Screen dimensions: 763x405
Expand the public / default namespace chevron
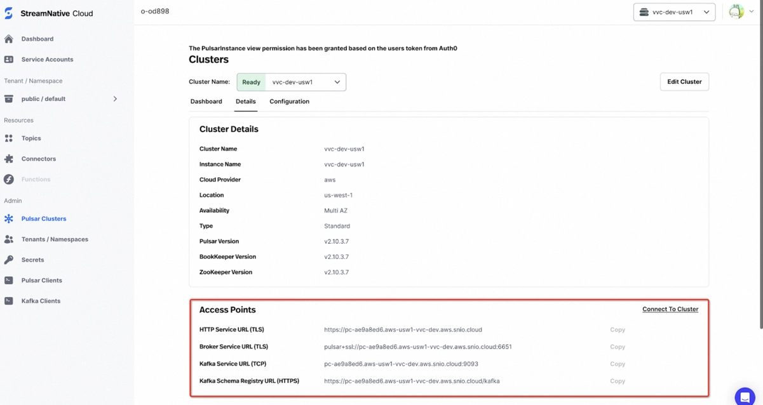pyautogui.click(x=115, y=99)
